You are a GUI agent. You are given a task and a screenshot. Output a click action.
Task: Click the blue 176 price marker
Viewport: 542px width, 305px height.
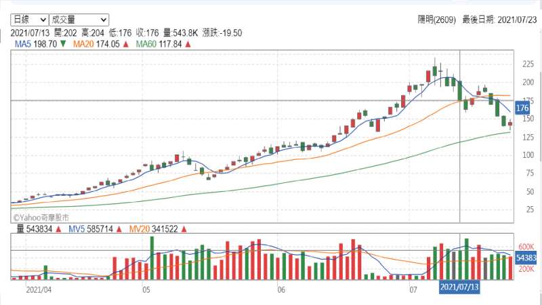click(522, 108)
